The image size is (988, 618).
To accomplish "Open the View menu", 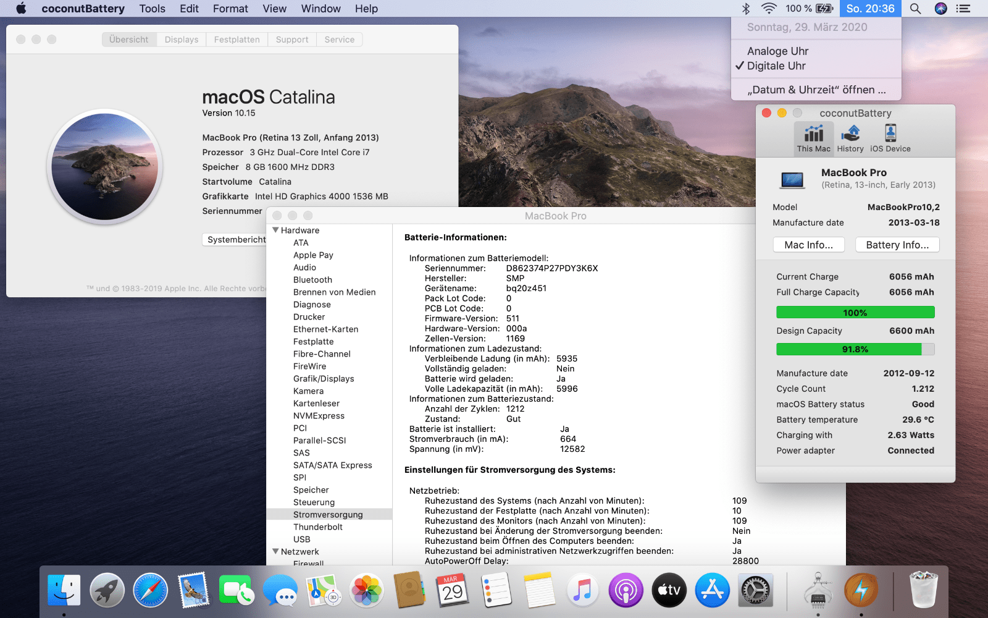I will point(274,9).
